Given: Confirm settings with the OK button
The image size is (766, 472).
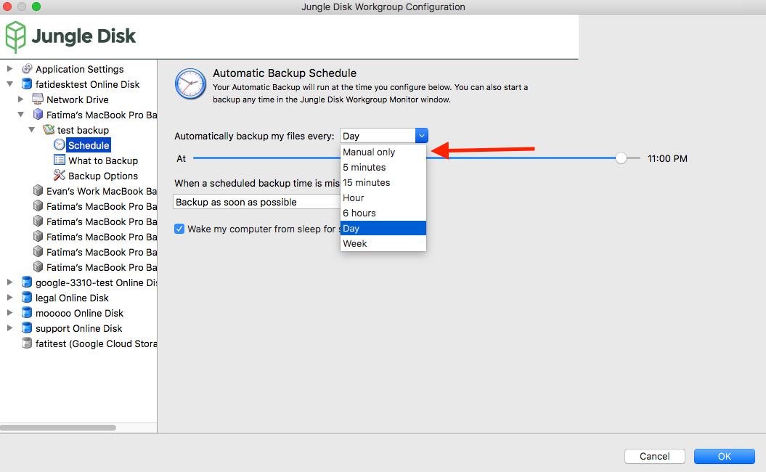Looking at the screenshot, I should (x=724, y=456).
